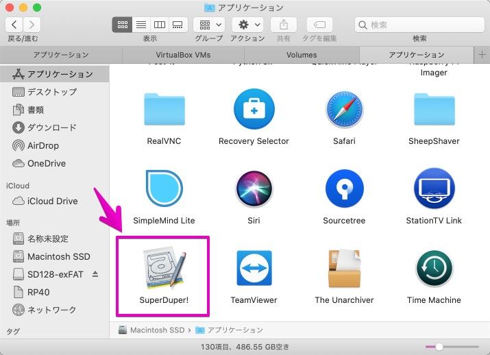Switch to gallery view mode

177,25
